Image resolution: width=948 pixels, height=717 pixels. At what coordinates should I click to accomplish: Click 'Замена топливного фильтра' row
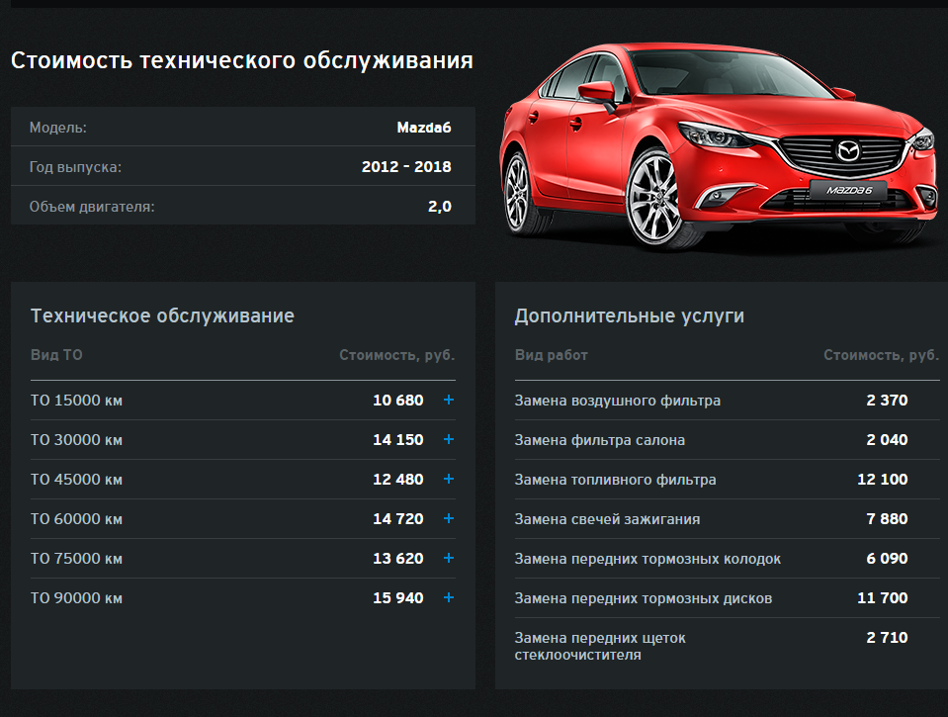point(727,480)
